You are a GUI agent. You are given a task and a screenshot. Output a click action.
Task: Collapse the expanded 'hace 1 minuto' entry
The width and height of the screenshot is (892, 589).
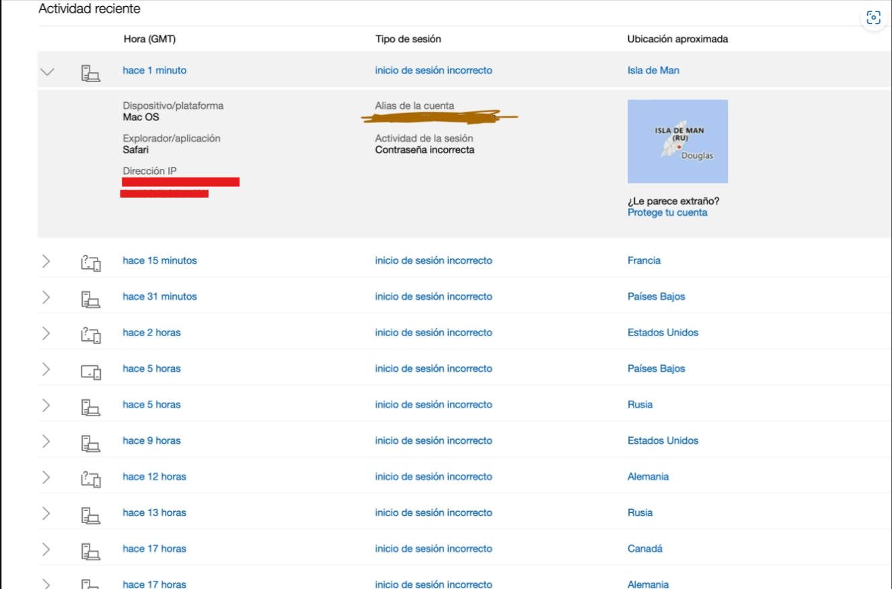(47, 72)
